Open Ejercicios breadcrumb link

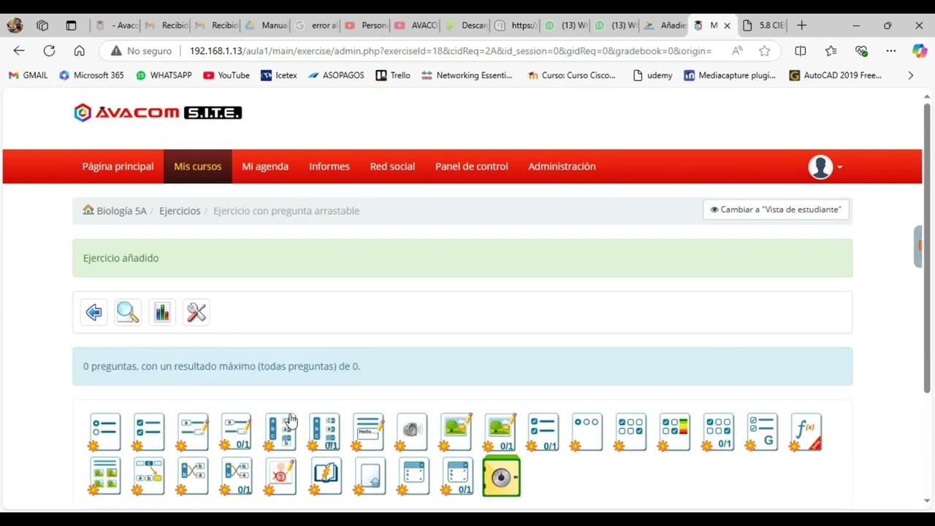tap(180, 210)
